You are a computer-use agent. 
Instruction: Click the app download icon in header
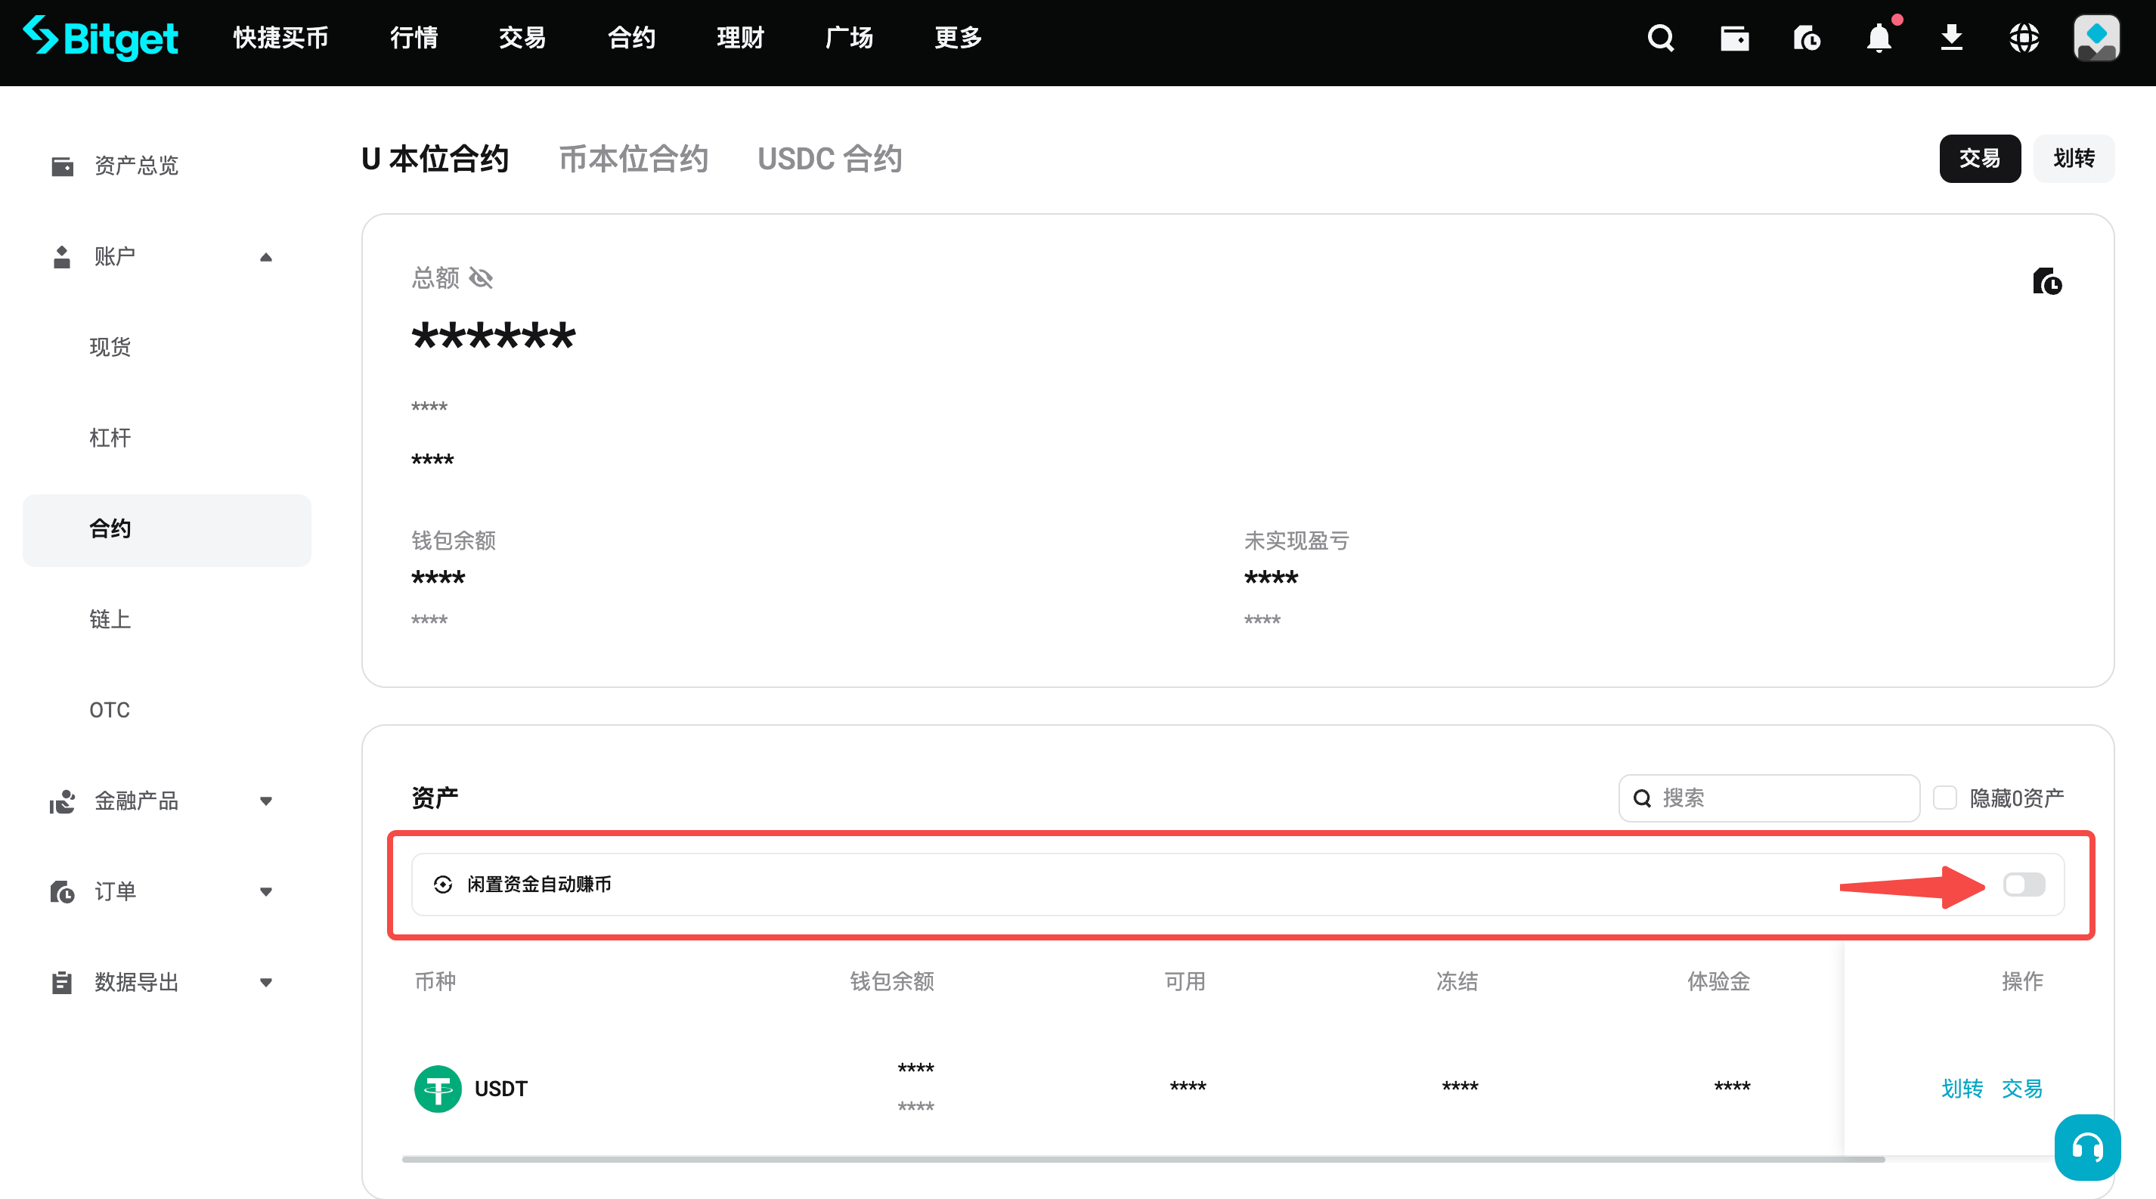[x=1952, y=38]
